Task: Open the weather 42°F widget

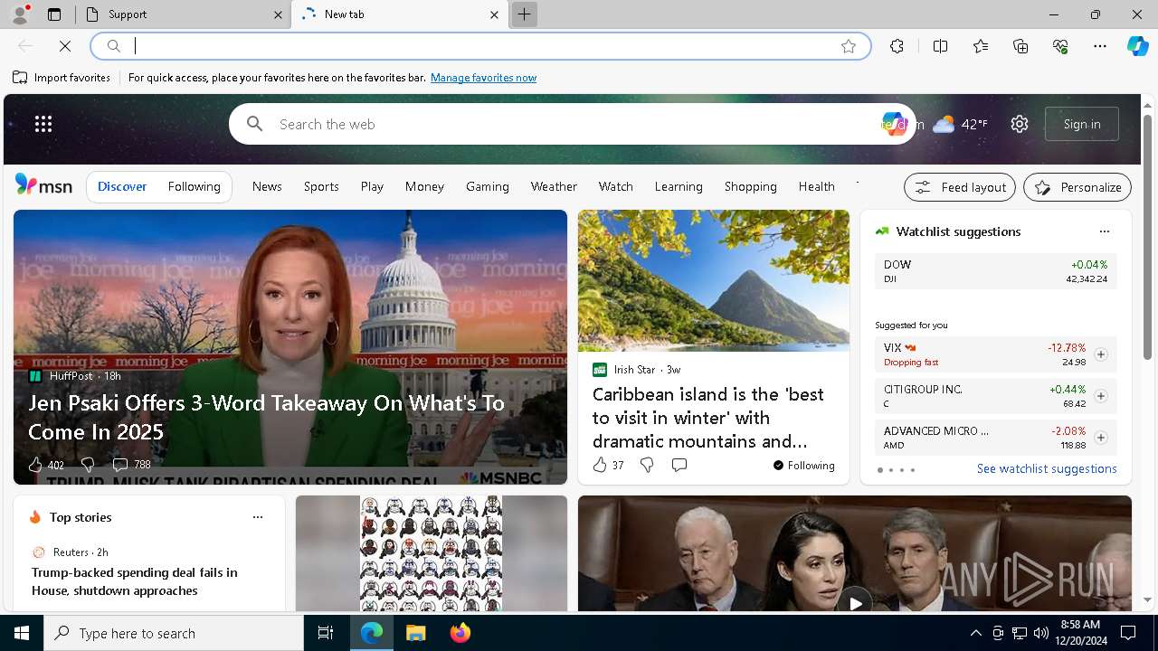Action: pyautogui.click(x=961, y=124)
